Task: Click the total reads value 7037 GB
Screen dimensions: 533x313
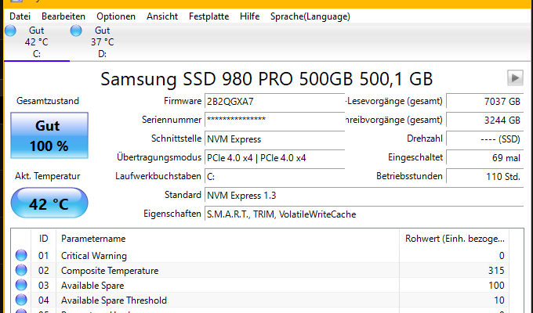Action: (x=484, y=101)
